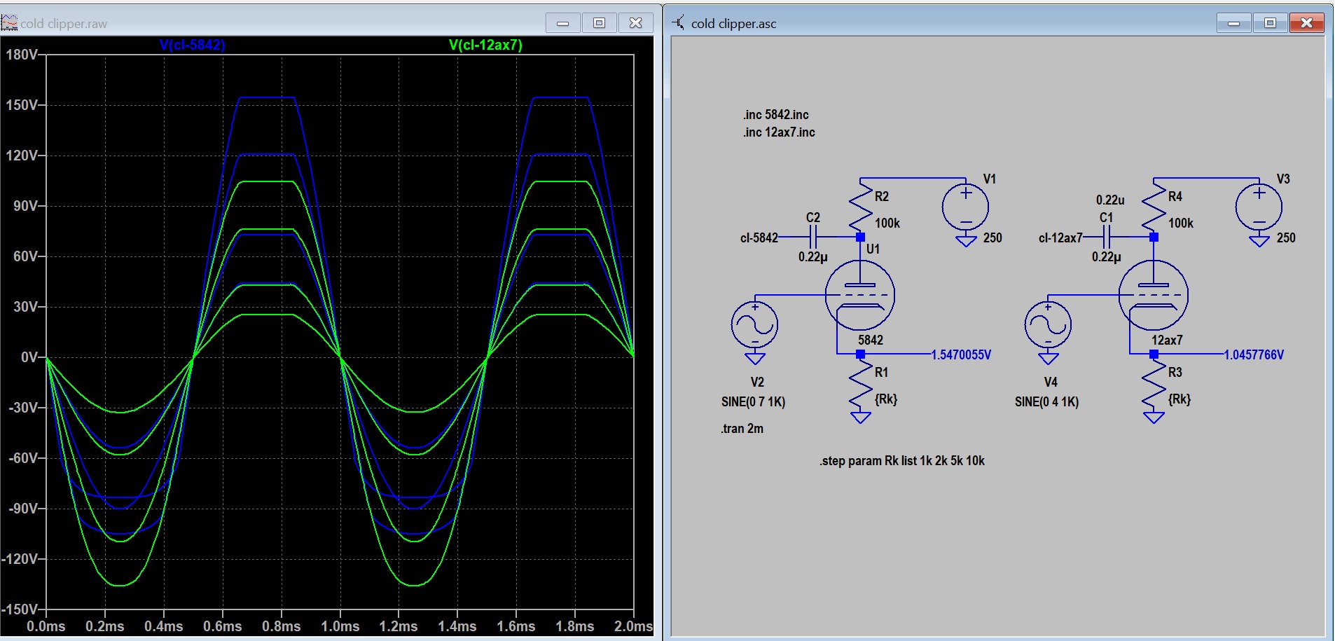Click the .inc 12ax7.inc directive
The height and width of the screenshot is (641, 1335).
point(779,132)
